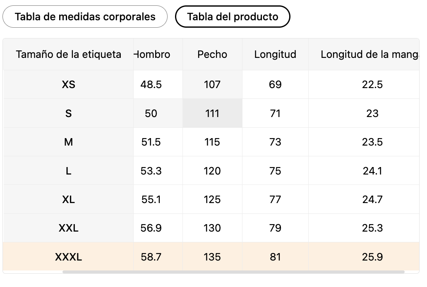Switch to Tabla de medidas corporales tab

[x=85, y=17]
